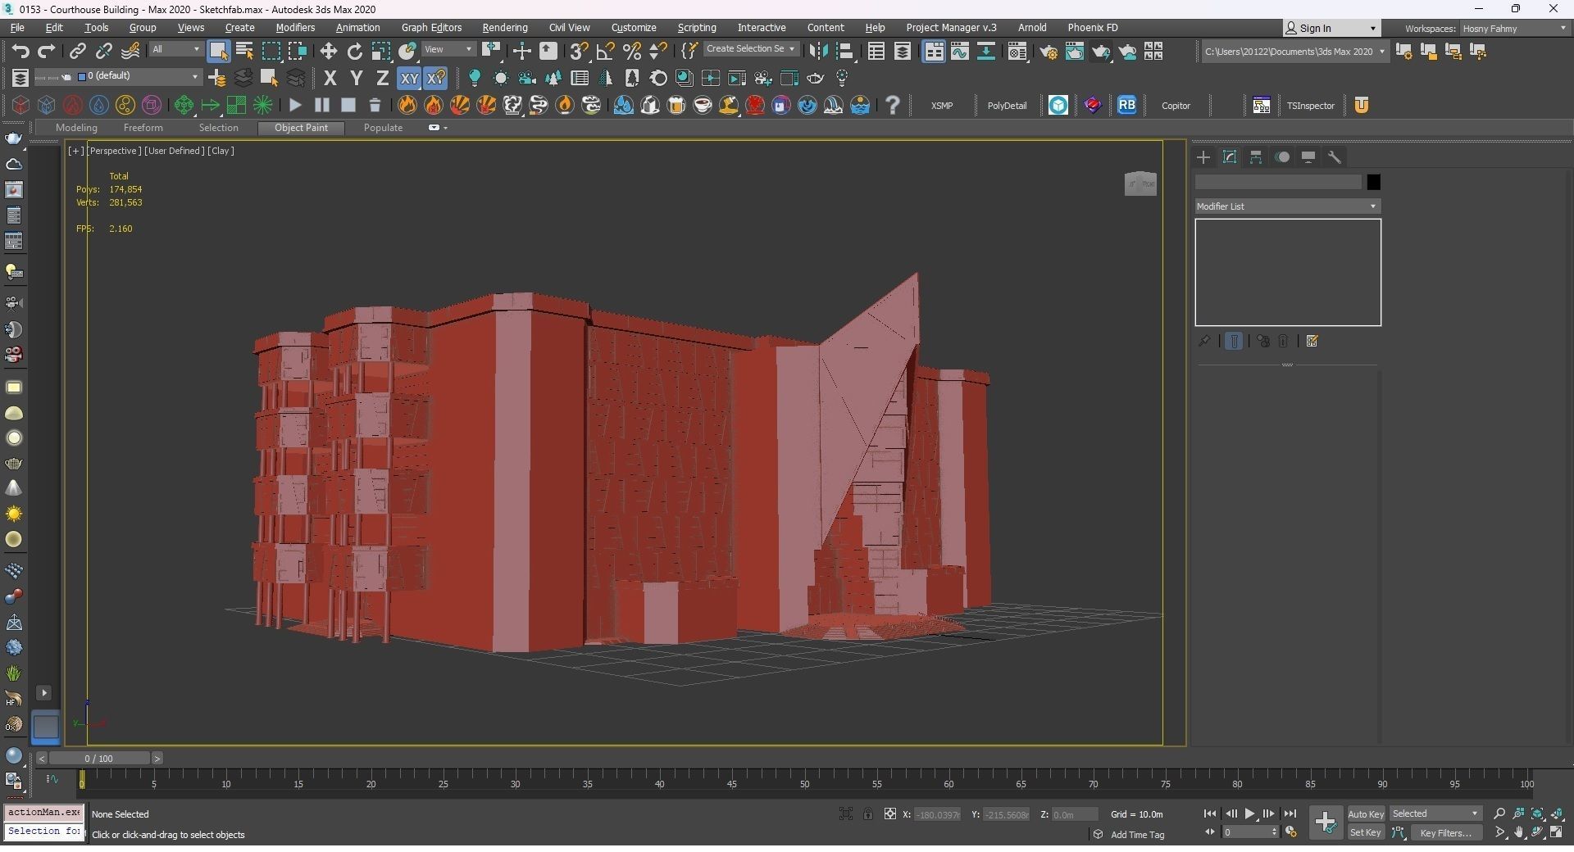Viewport: 1574px width, 852px height.
Task: Switch to the Freeform ribbon tab
Action: [143, 128]
